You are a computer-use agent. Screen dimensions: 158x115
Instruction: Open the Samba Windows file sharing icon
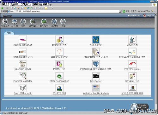coord(132,88)
